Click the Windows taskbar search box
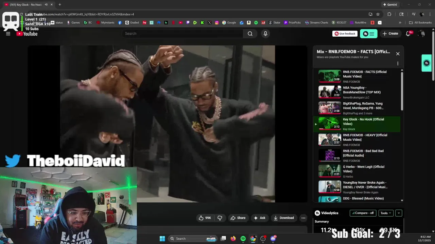 [x=193, y=239]
